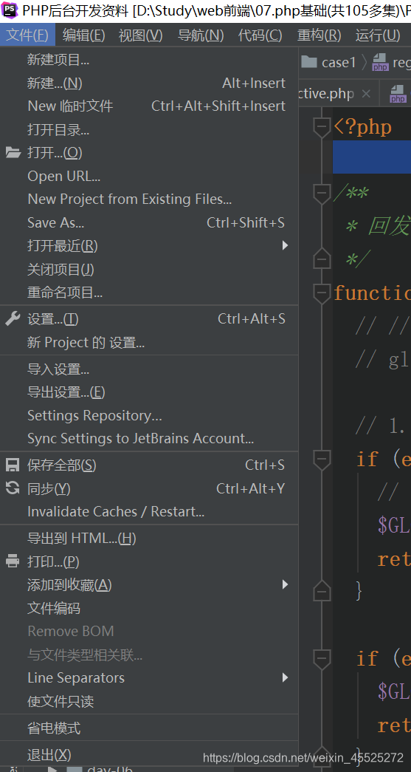
Task: Select 导出到 HTML...(H) menu entry
Action: [149, 538]
